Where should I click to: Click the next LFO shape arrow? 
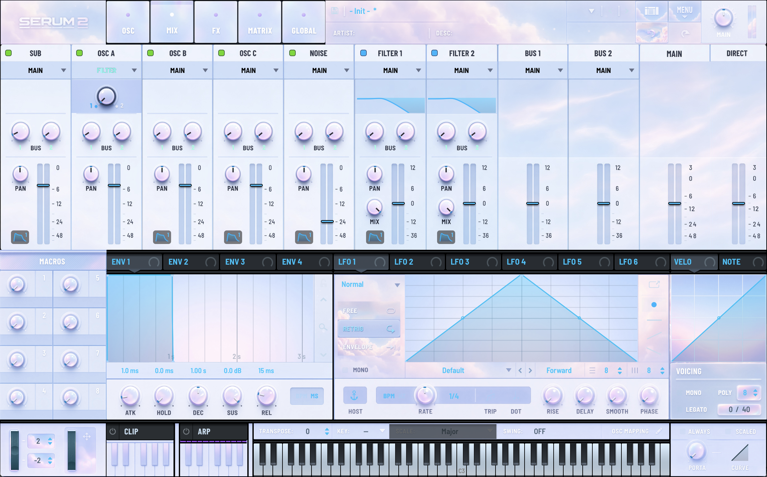[530, 370]
